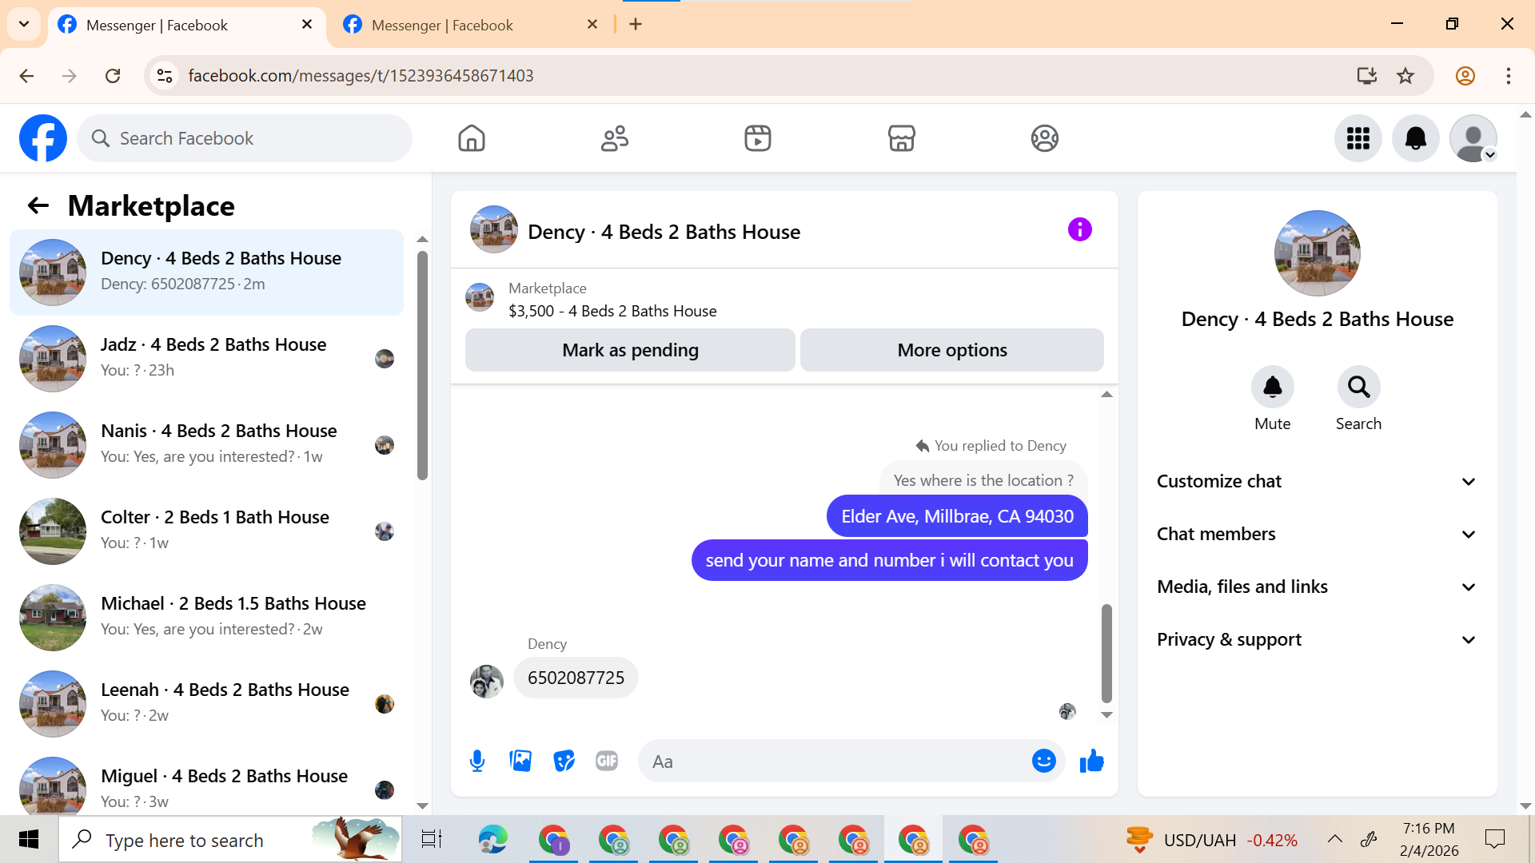Expand Media, files and links section
The height and width of the screenshot is (863, 1535).
click(x=1316, y=587)
